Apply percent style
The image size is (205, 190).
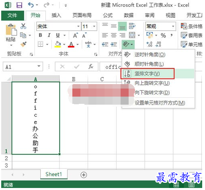163,35
